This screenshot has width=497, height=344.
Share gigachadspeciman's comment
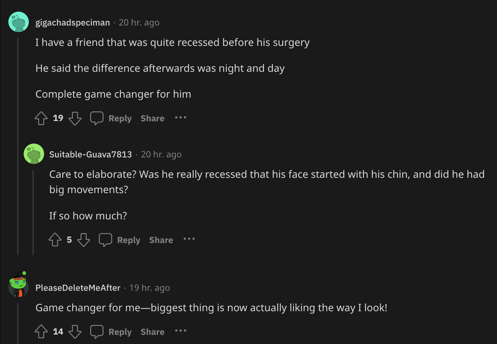click(152, 118)
